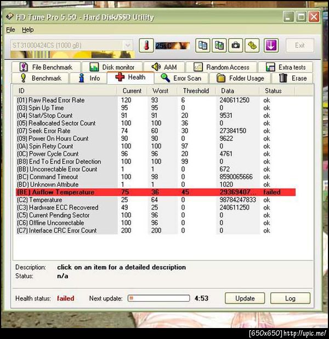
Task: Switch to the Benchmark tab
Action: tap(41, 78)
